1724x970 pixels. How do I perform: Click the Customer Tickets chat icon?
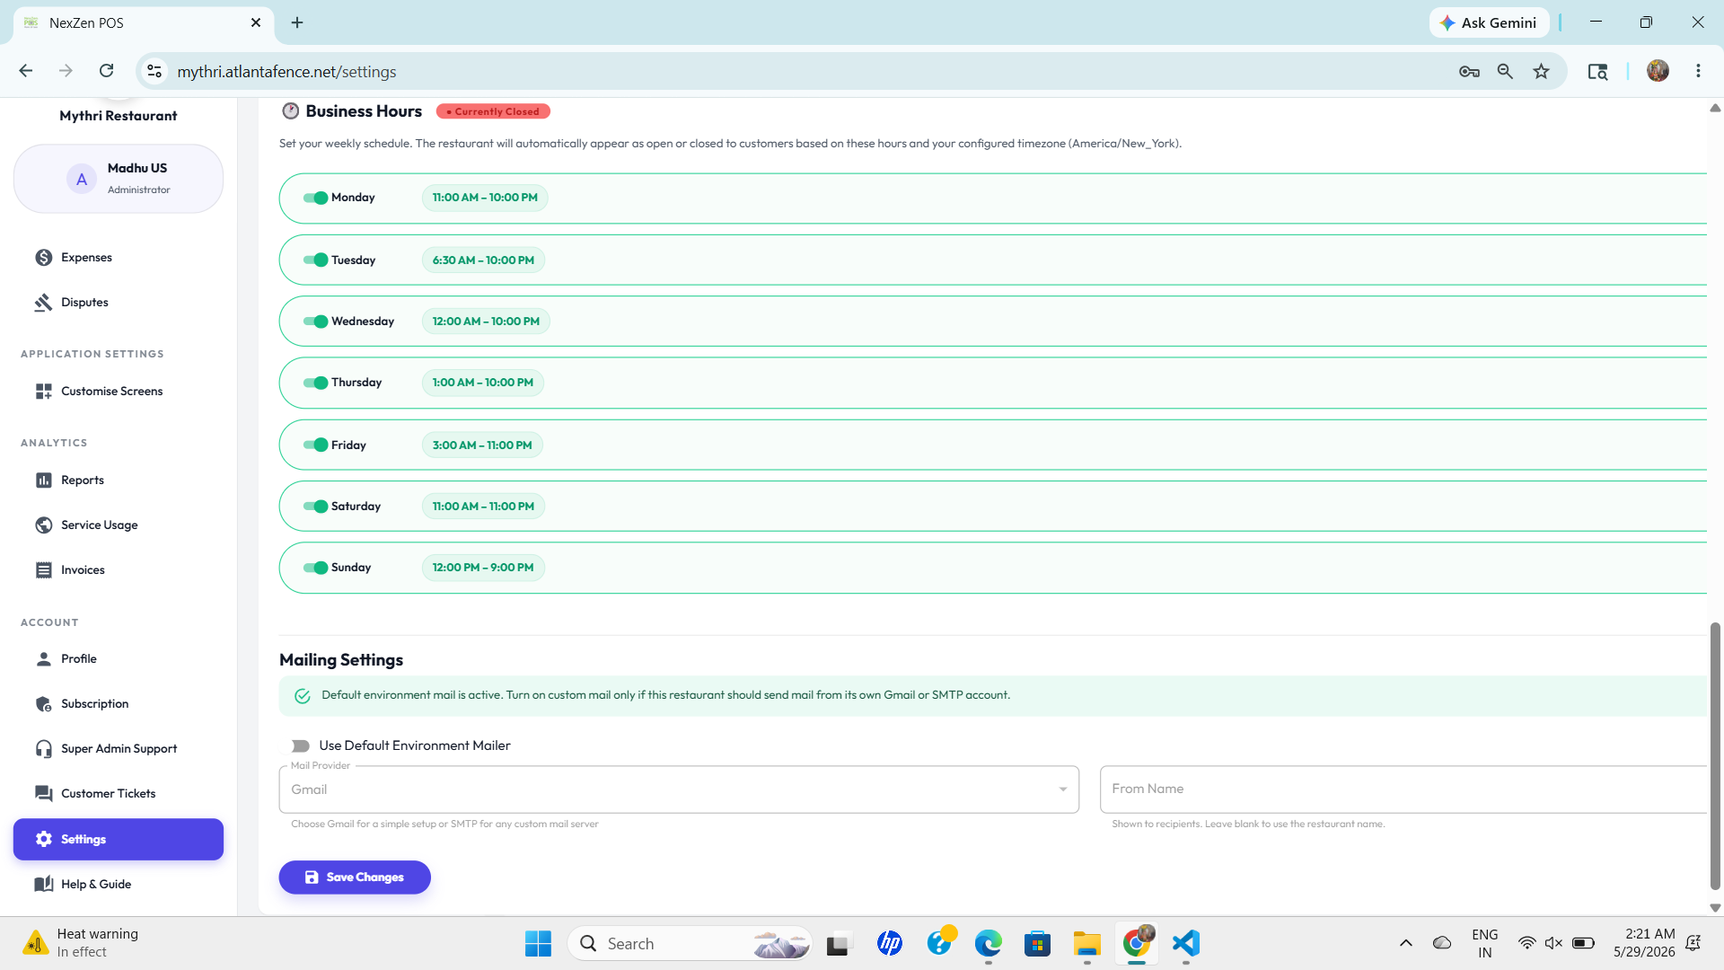tap(43, 794)
